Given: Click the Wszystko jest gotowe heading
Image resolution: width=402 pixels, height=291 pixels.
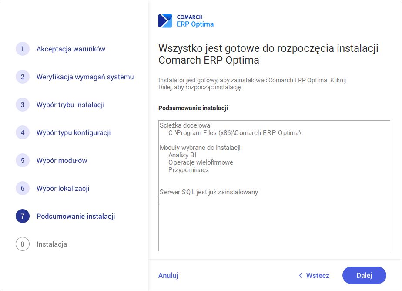Looking at the screenshot, I should (268, 54).
